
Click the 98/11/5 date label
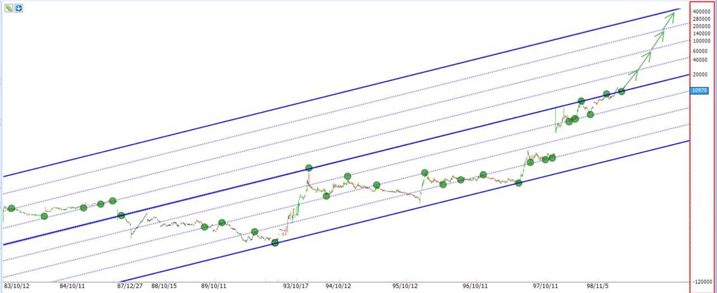click(x=597, y=286)
